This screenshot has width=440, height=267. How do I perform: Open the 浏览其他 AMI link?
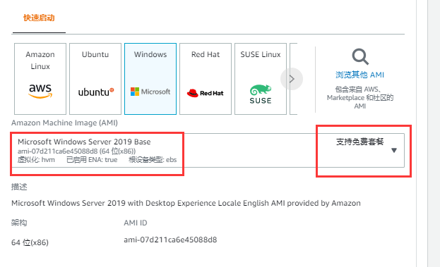click(x=359, y=75)
